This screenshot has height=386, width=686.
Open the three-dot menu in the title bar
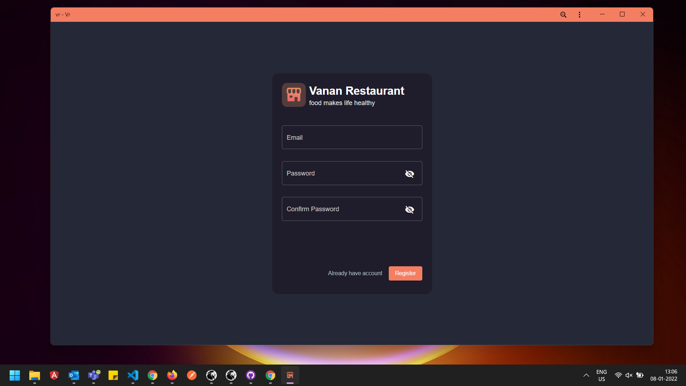[x=579, y=14]
